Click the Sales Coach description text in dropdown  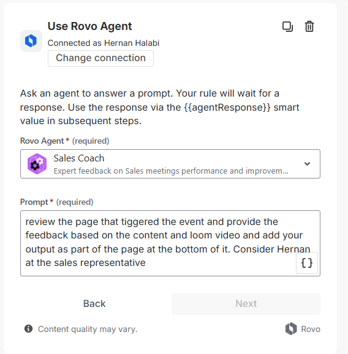pos(171,171)
